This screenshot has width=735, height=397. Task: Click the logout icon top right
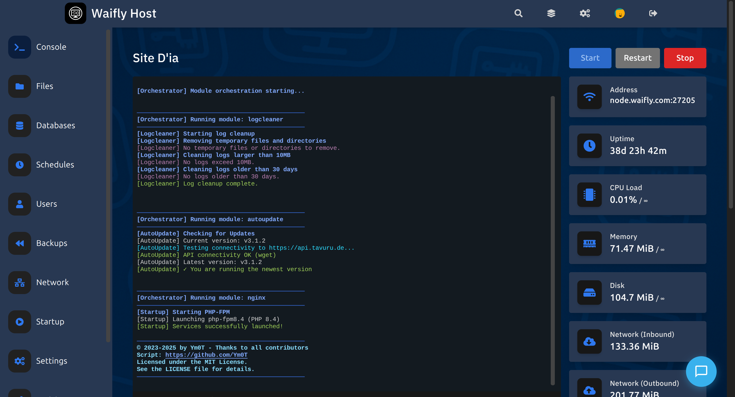coord(653,13)
